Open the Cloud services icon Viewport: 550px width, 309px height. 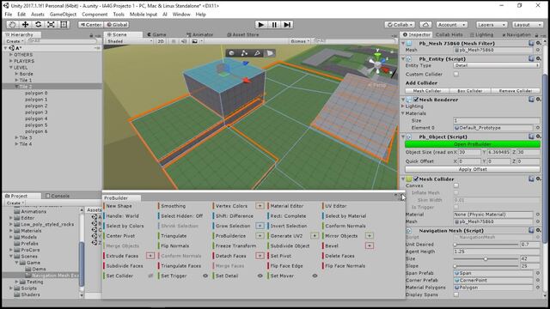pyautogui.click(x=425, y=25)
